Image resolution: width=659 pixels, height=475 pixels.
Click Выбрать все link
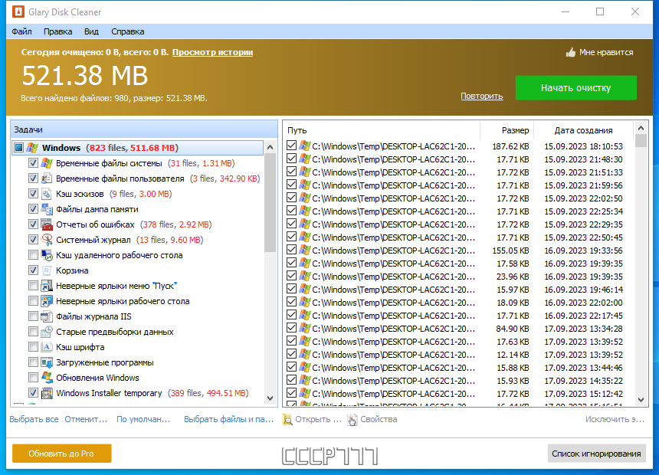(x=34, y=419)
